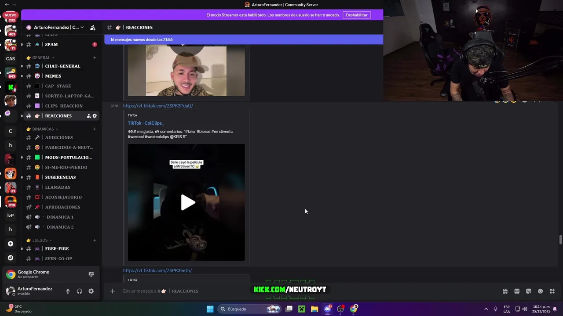This screenshot has height=316, width=563.
Task: Click invite members icon beside server name
Action: pyautogui.click(x=93, y=27)
